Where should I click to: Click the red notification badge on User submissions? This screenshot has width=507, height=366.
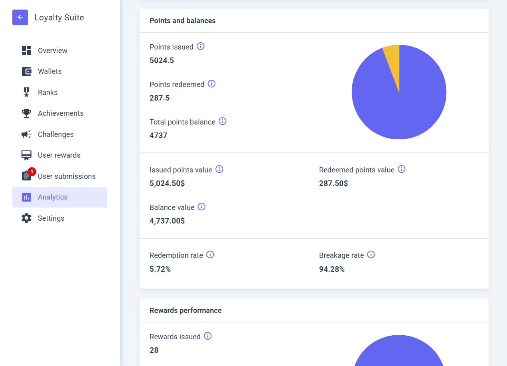pos(32,172)
